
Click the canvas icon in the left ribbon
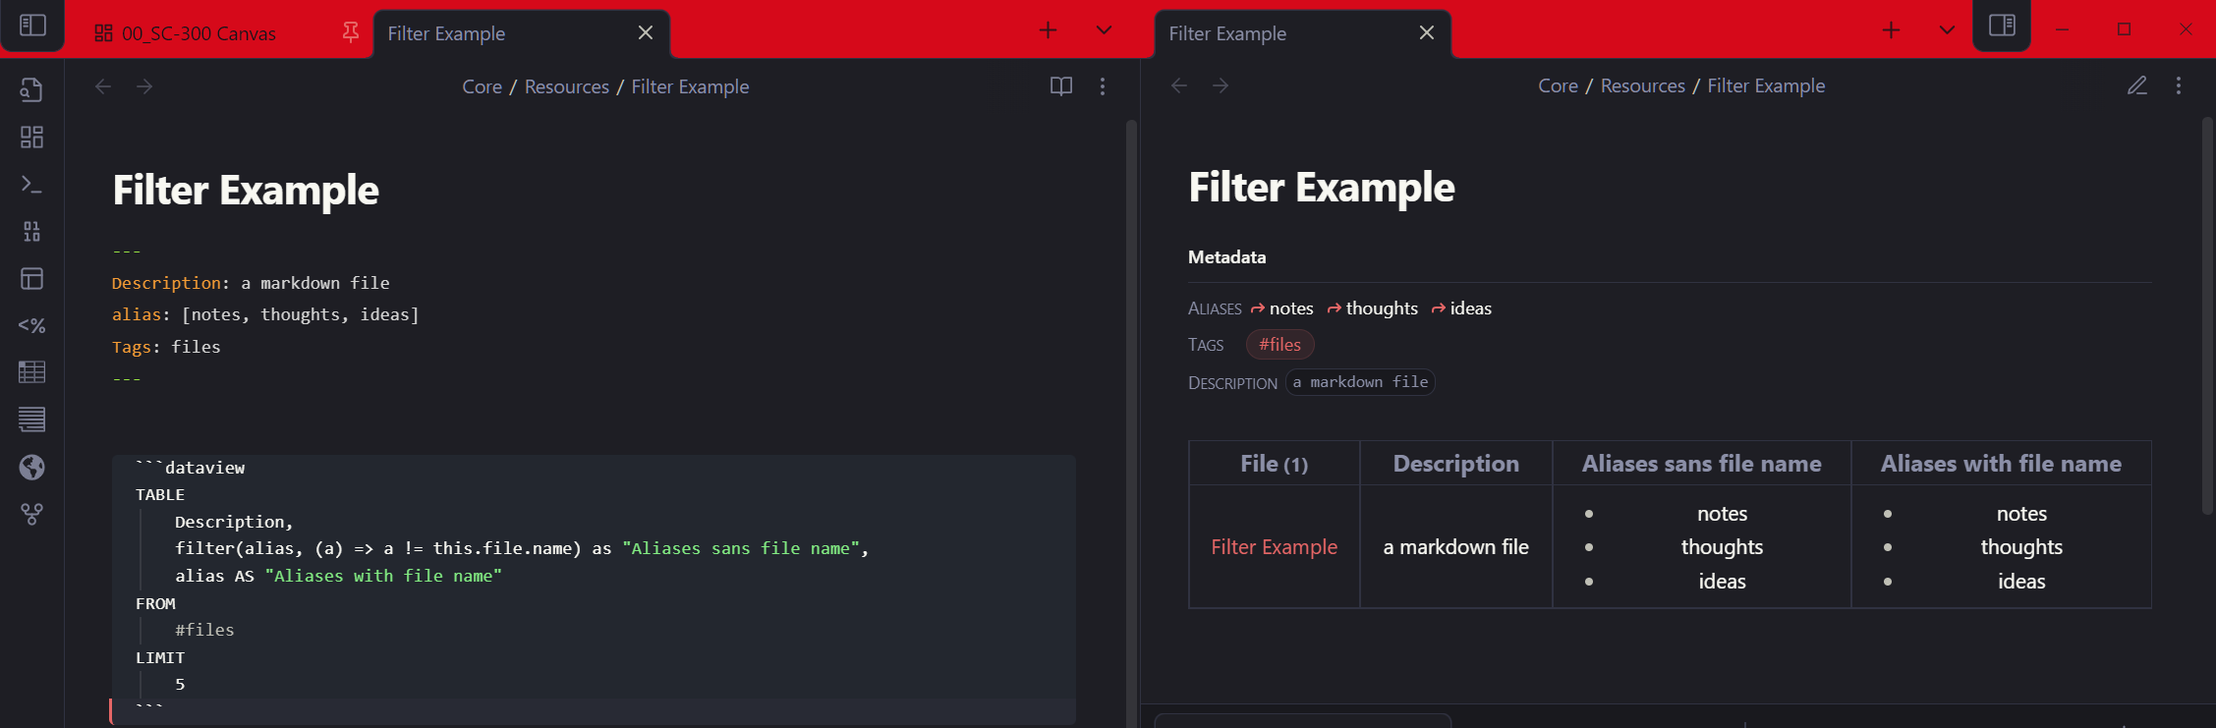pyautogui.click(x=31, y=137)
